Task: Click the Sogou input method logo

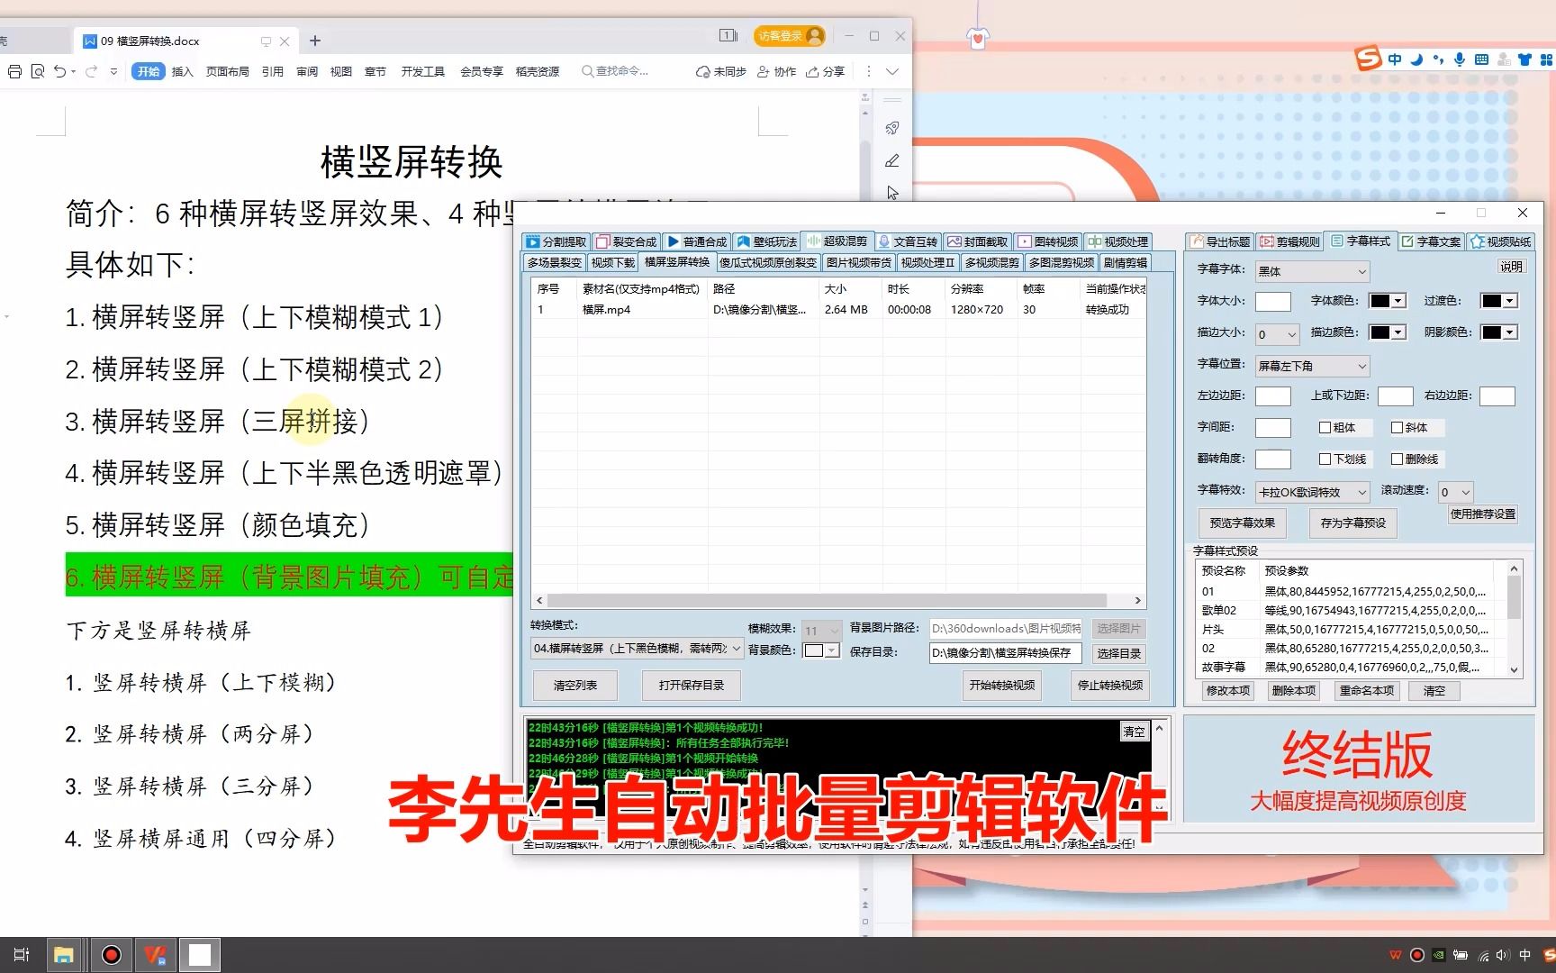Action: 1368,59
